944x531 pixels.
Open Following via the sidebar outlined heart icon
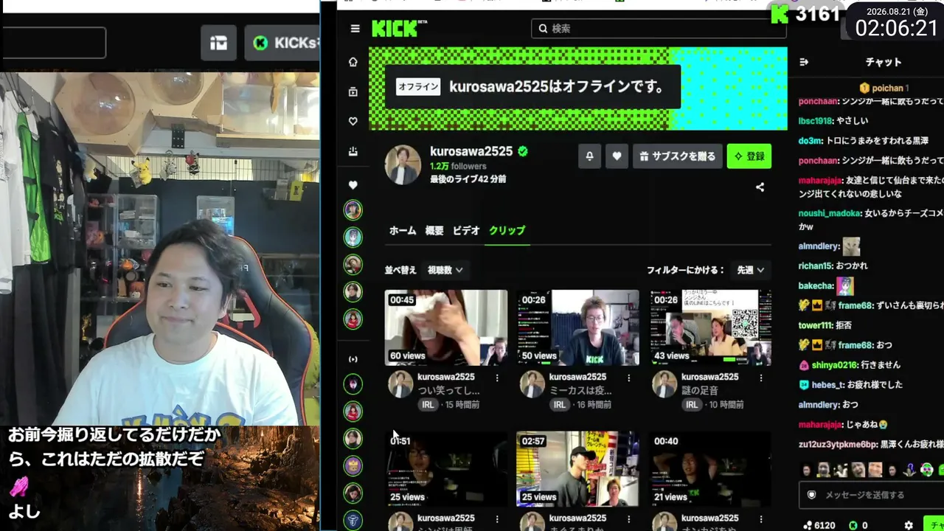point(353,122)
